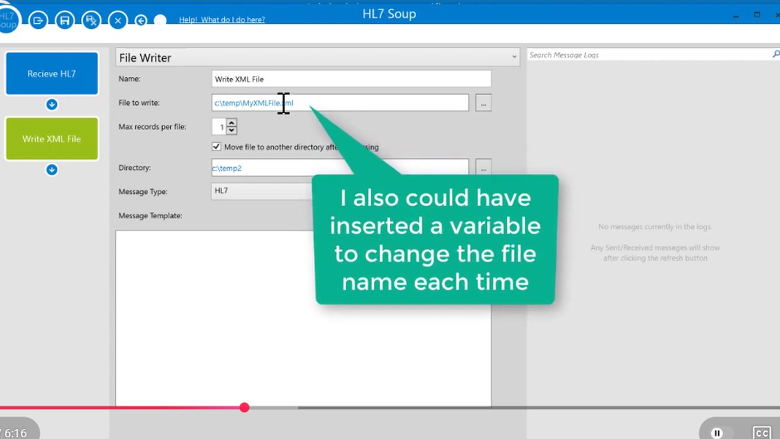Click the down arrow below Recieve HL7
Viewport: 780px width, 439px height.
[x=52, y=104]
